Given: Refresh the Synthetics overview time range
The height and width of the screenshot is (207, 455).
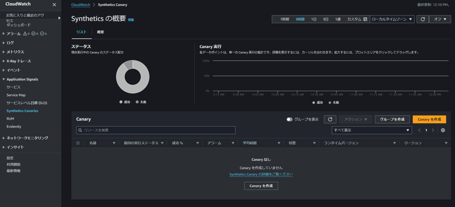Looking at the screenshot, I should pyautogui.click(x=422, y=19).
